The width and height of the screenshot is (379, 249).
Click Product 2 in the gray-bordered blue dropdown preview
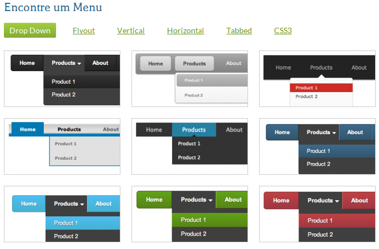[x=65, y=158]
